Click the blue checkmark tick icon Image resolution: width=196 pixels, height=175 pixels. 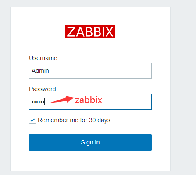(32, 120)
